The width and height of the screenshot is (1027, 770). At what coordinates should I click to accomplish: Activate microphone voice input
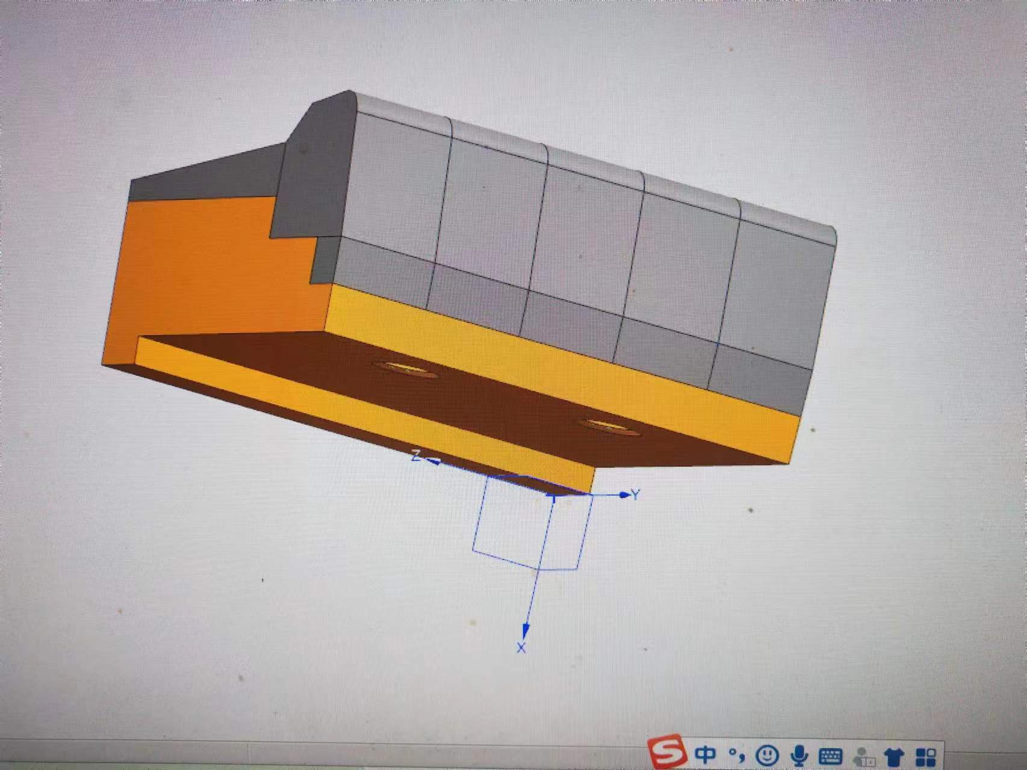[x=799, y=756]
